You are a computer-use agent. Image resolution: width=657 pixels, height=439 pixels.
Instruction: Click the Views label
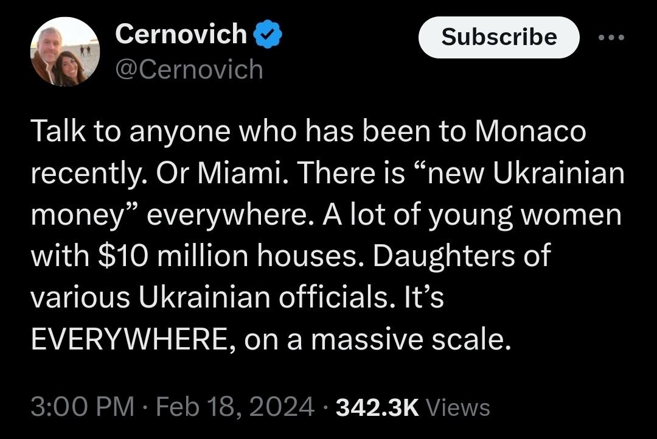point(459,407)
